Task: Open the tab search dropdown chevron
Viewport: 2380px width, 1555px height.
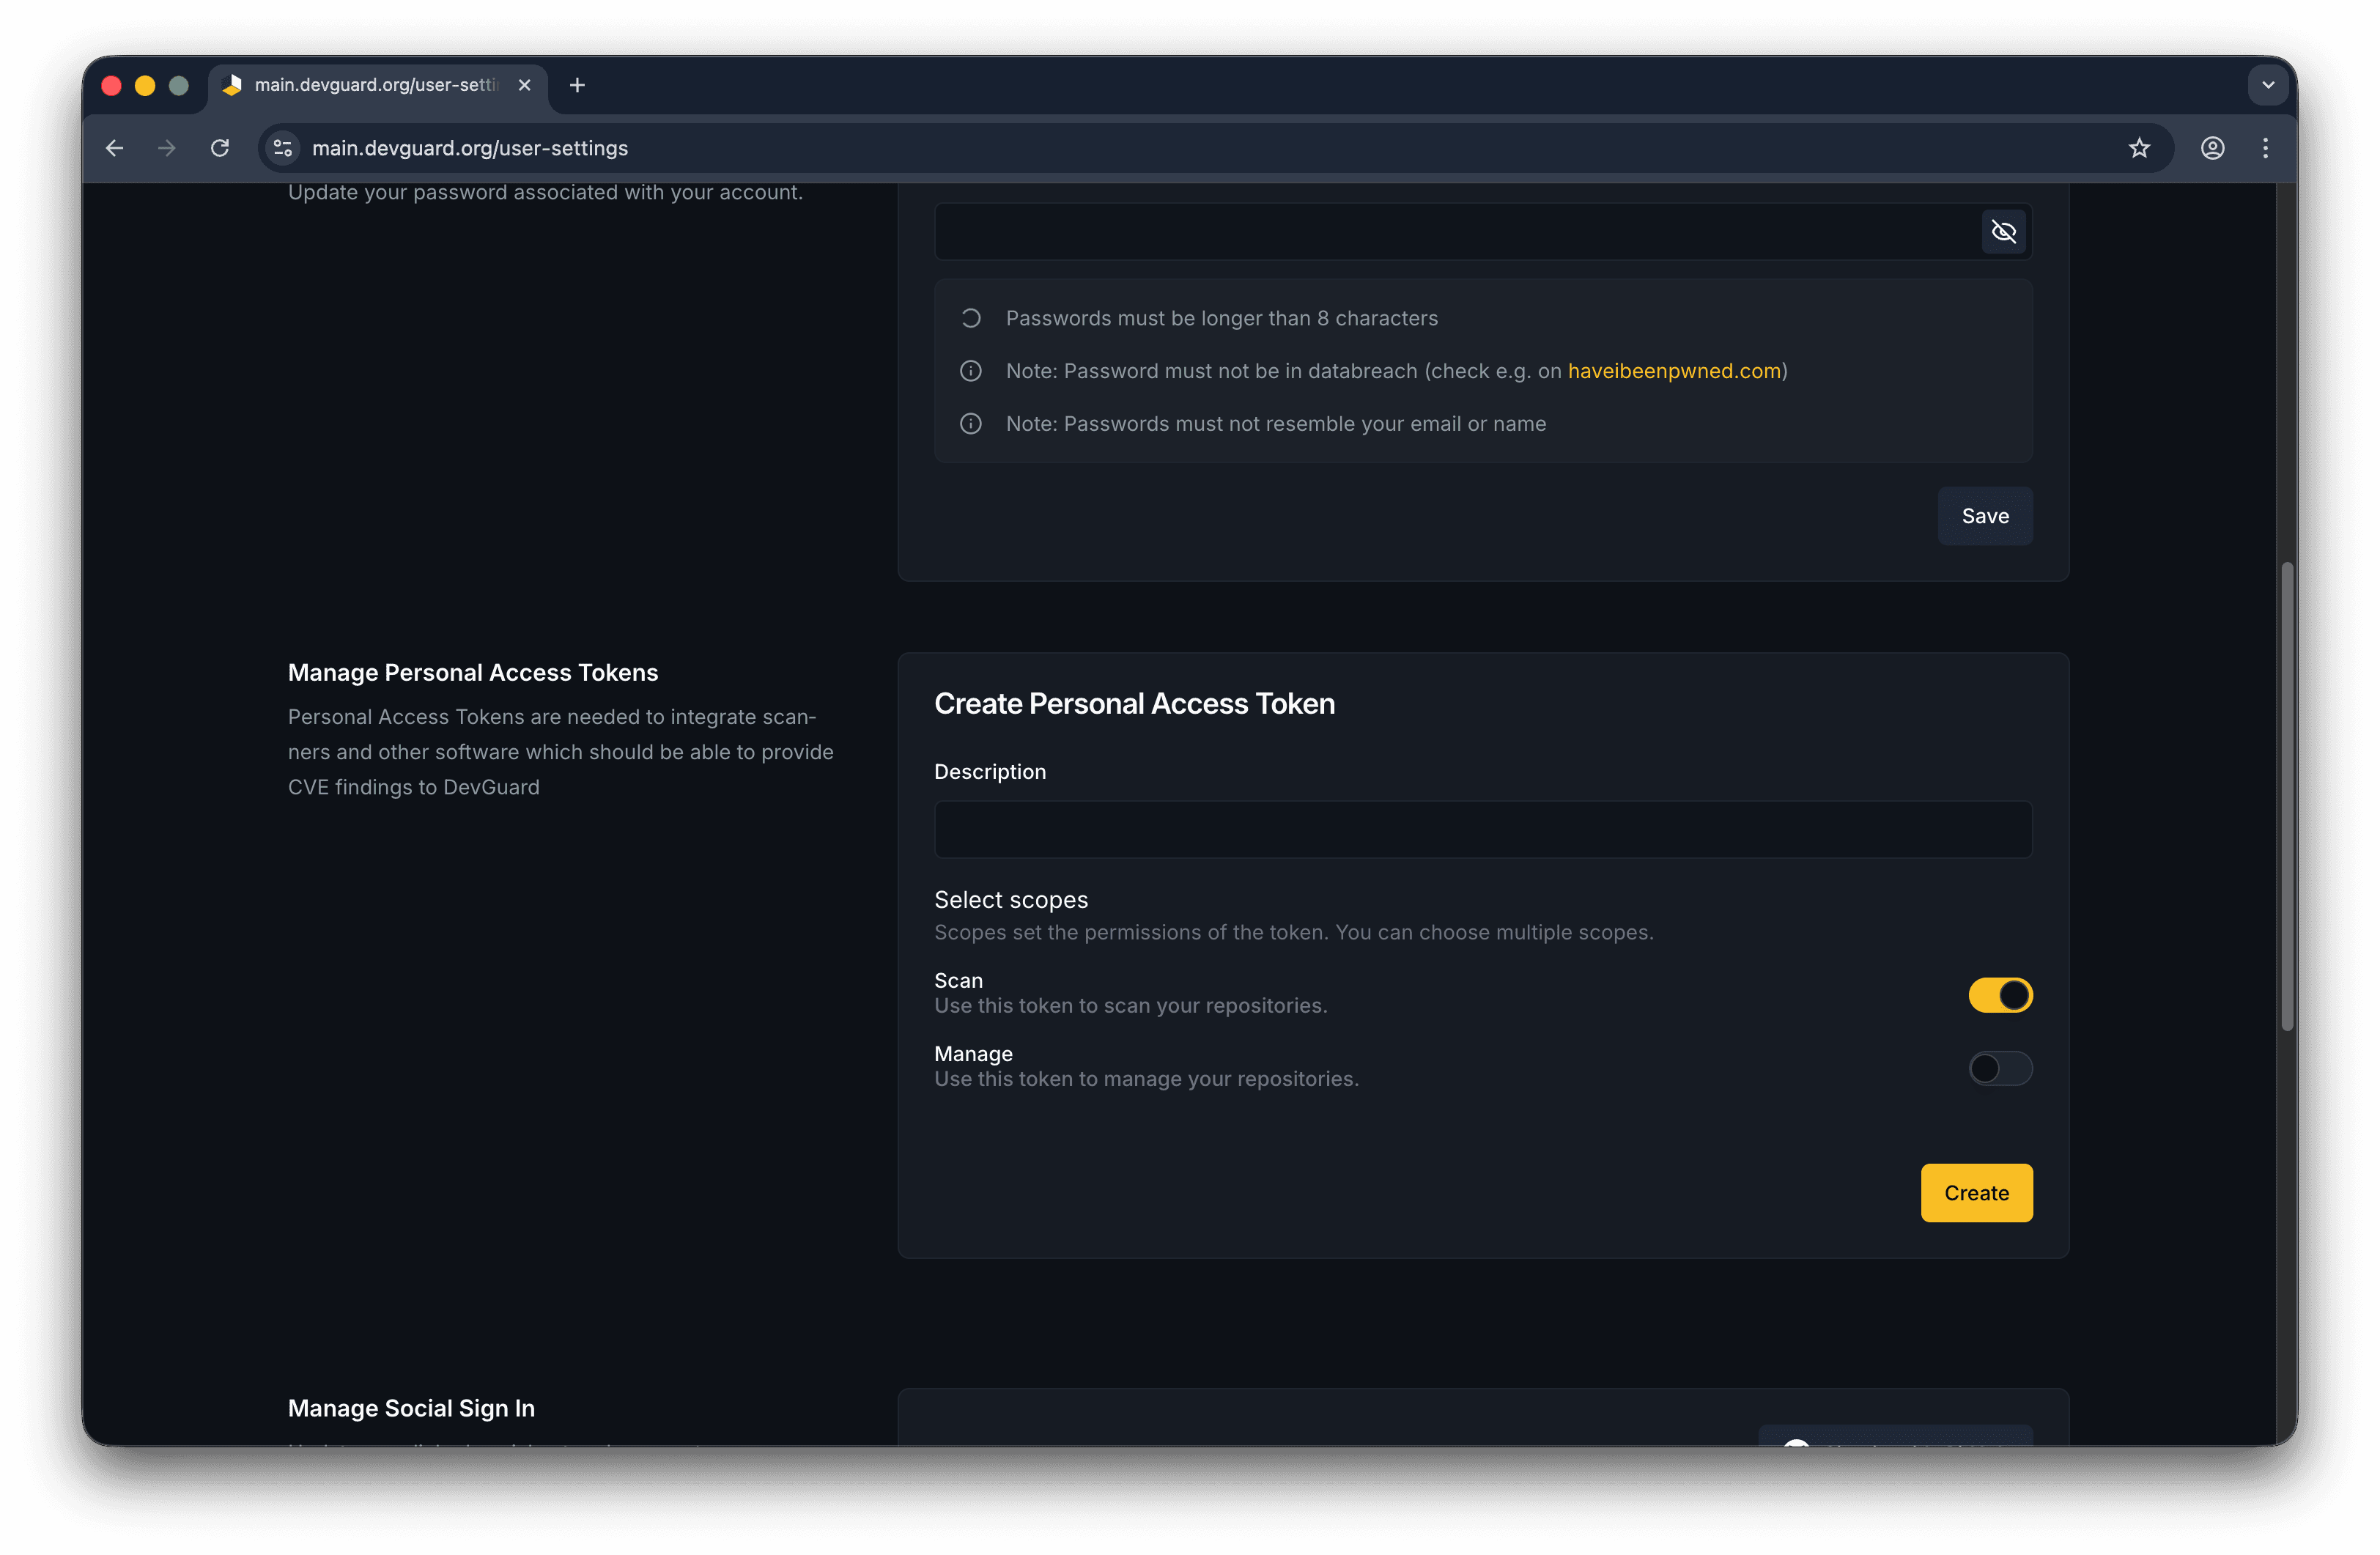Action: click(x=2267, y=85)
